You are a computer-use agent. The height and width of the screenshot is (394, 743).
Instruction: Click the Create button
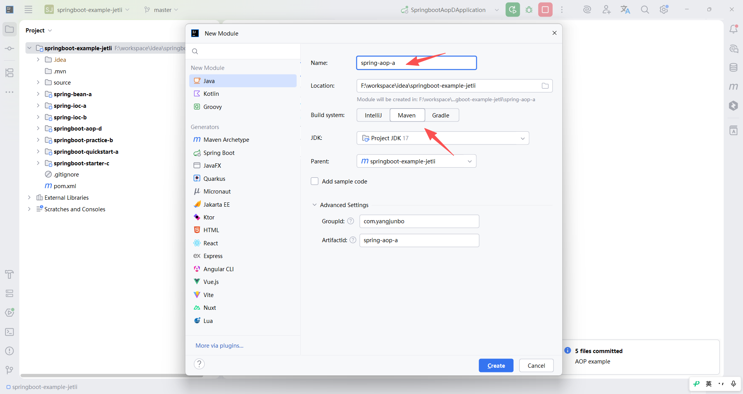point(496,365)
